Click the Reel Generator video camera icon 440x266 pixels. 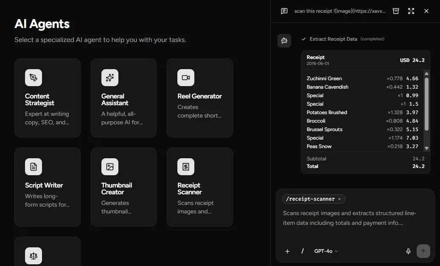[186, 78]
